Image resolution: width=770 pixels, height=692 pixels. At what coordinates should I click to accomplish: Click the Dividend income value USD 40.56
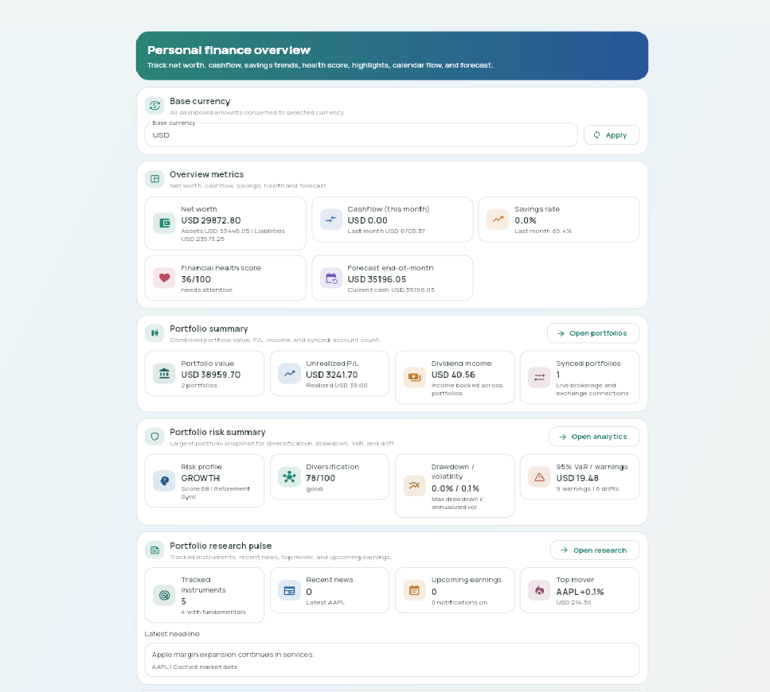[x=453, y=375]
